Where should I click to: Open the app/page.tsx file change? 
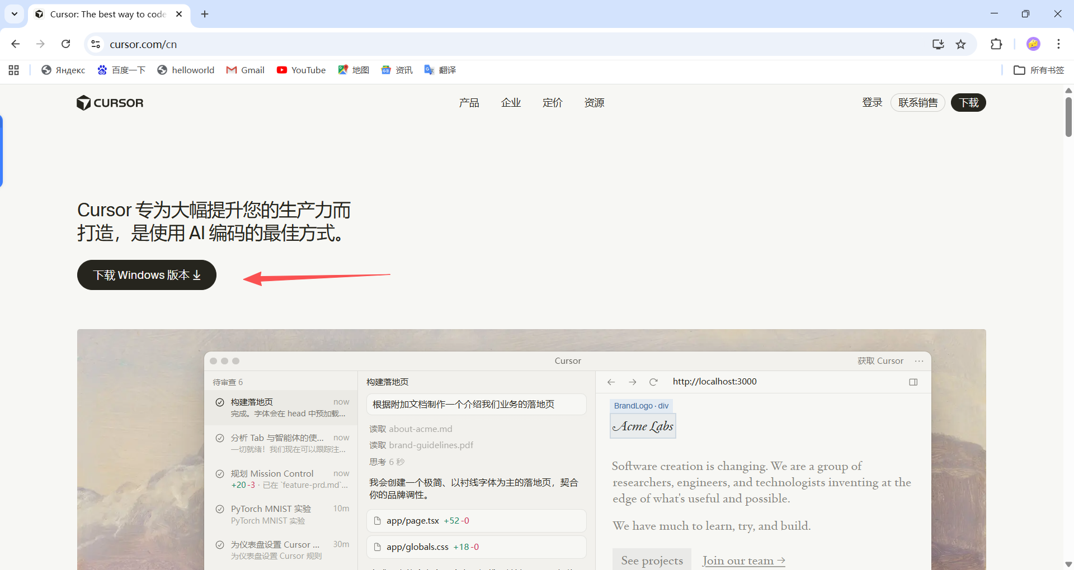click(477, 521)
